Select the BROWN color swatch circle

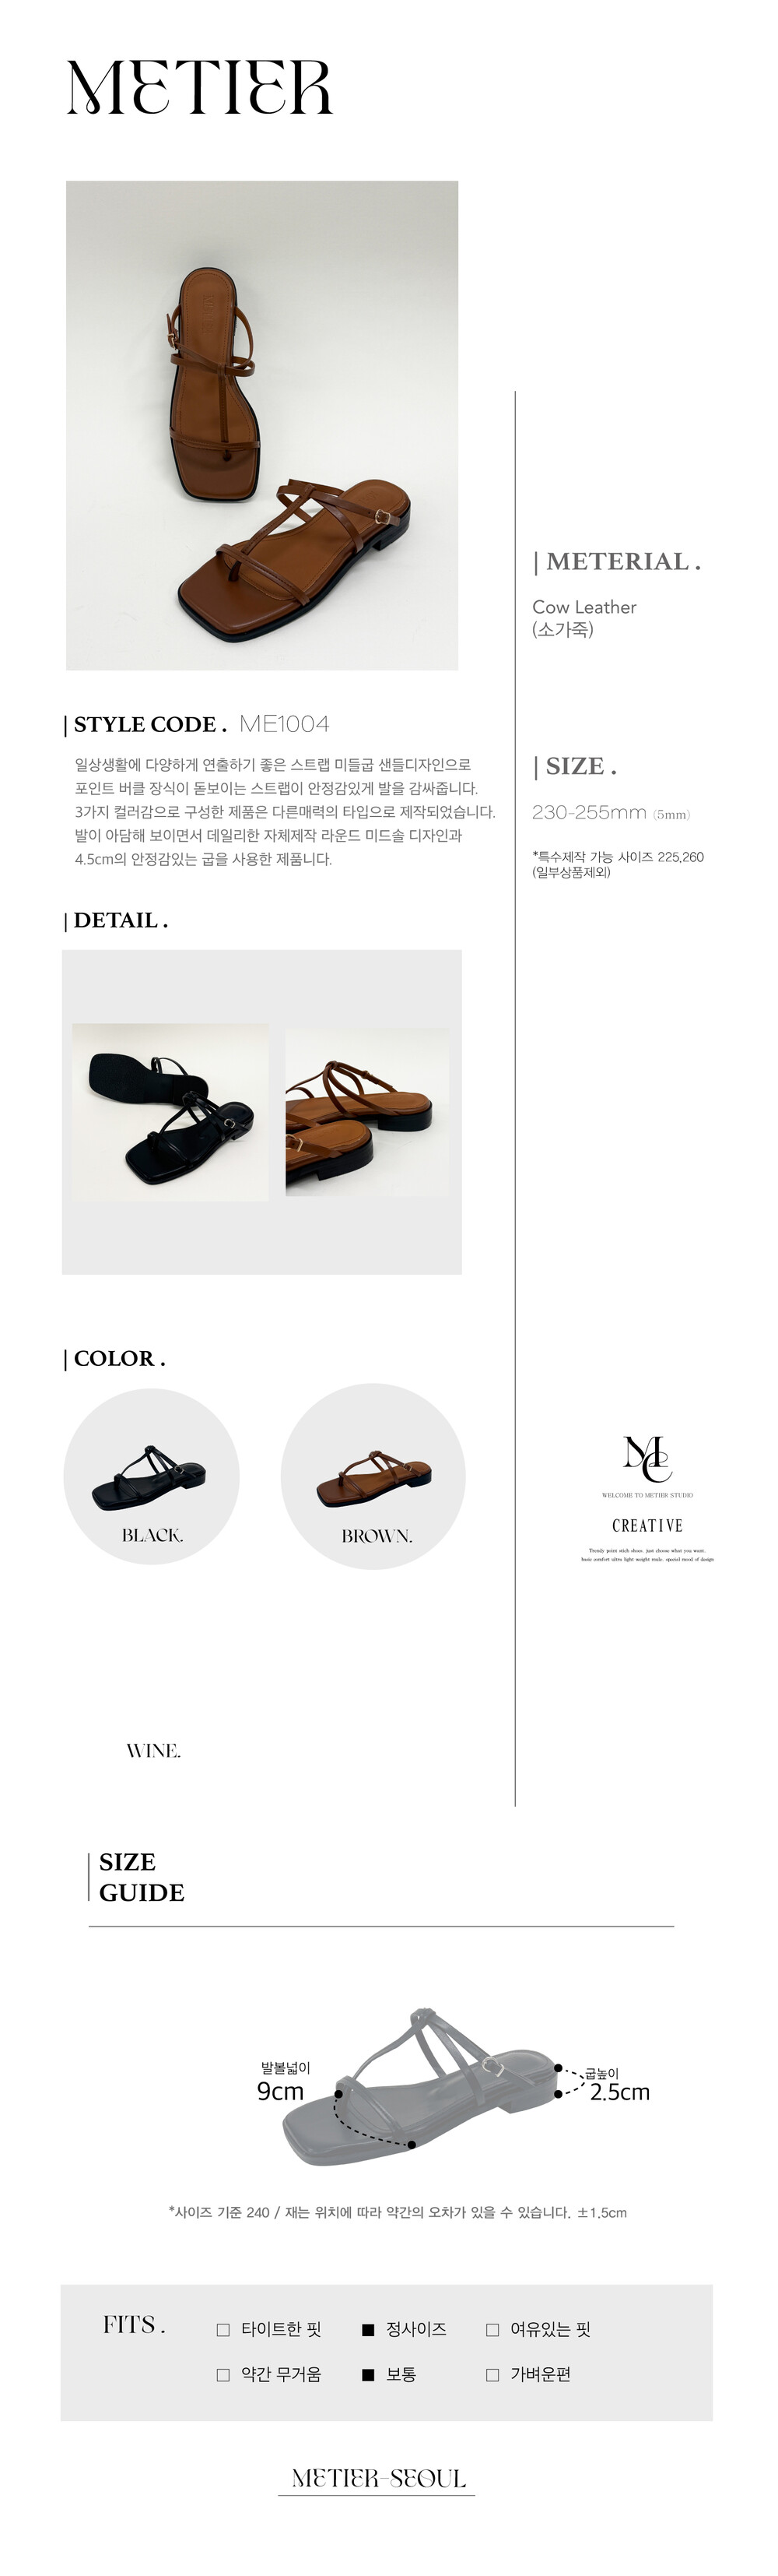373,1476
